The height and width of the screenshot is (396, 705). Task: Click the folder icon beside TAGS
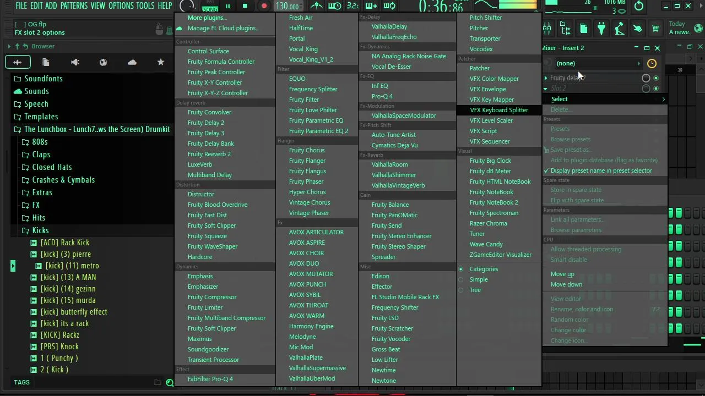[x=158, y=382]
